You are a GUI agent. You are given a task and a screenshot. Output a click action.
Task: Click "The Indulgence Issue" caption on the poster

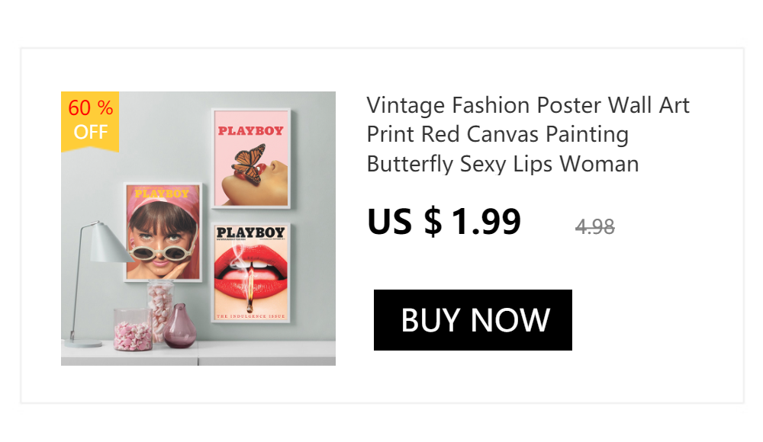250,315
